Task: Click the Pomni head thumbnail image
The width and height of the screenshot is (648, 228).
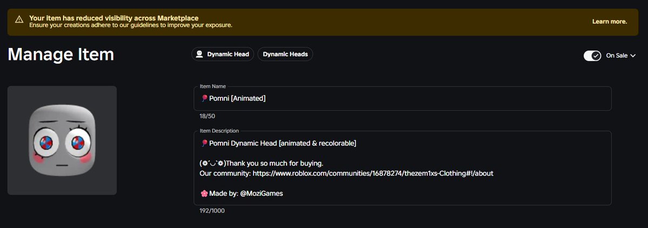Action: pyautogui.click(x=62, y=140)
